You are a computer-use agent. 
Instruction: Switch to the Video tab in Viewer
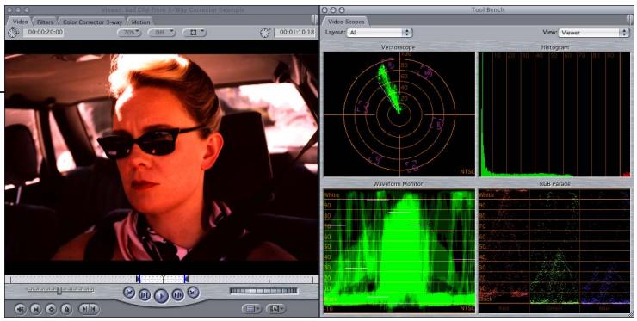pos(21,22)
